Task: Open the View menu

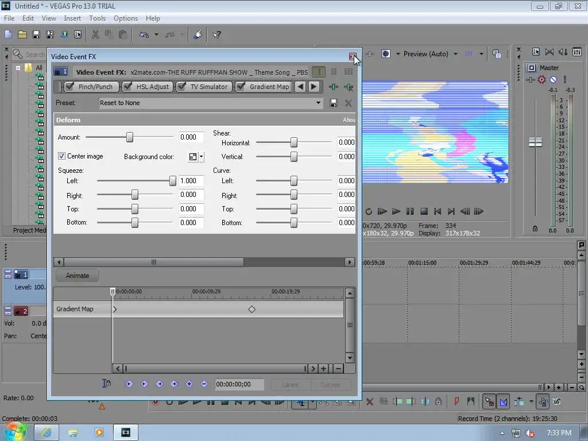Action: (x=49, y=18)
